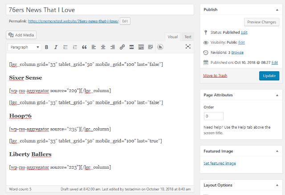Viewport: 285px width, 195px height.
Task: Click the Sixer Sense heading
Action: (25, 78)
